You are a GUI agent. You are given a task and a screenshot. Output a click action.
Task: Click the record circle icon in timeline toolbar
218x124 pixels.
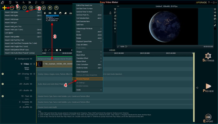pos(45,50)
